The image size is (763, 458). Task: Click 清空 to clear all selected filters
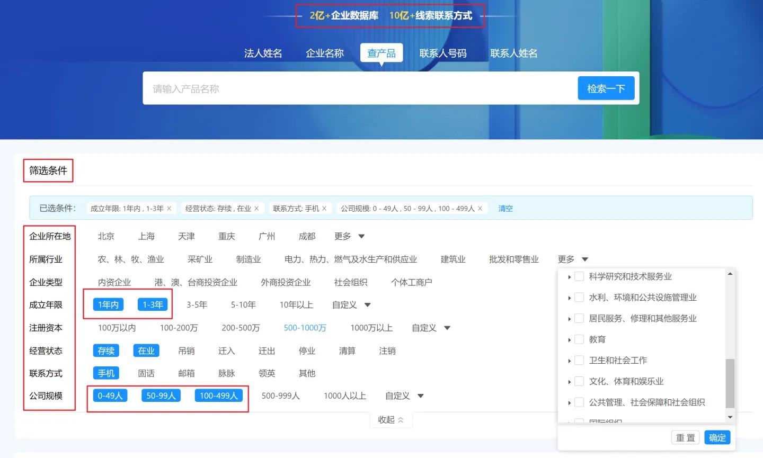[505, 208]
